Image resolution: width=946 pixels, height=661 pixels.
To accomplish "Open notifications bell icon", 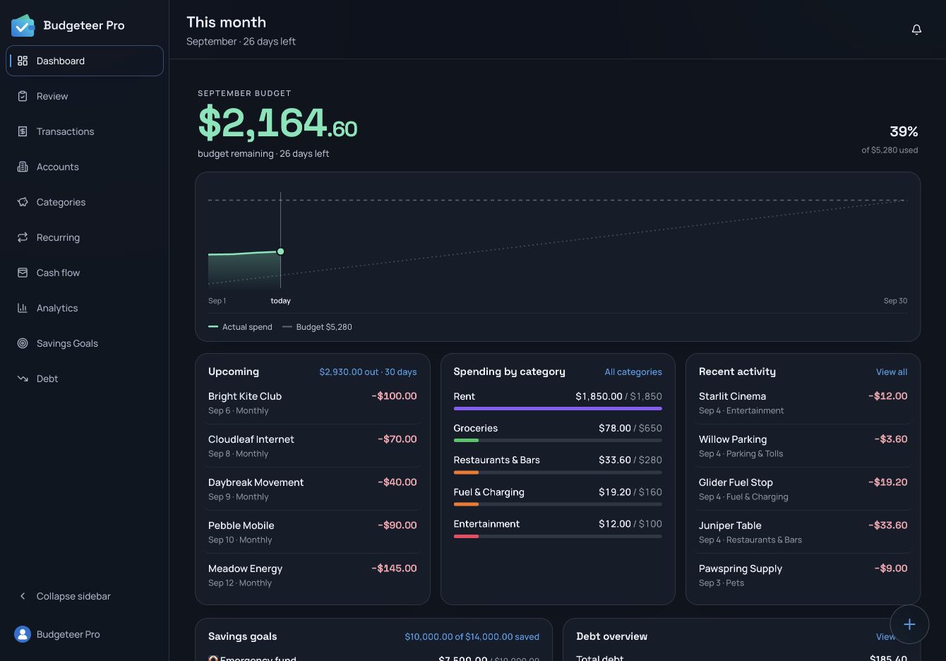I will click(x=916, y=30).
